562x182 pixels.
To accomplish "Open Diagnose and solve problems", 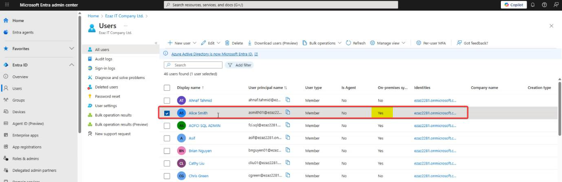I will 120,78.
